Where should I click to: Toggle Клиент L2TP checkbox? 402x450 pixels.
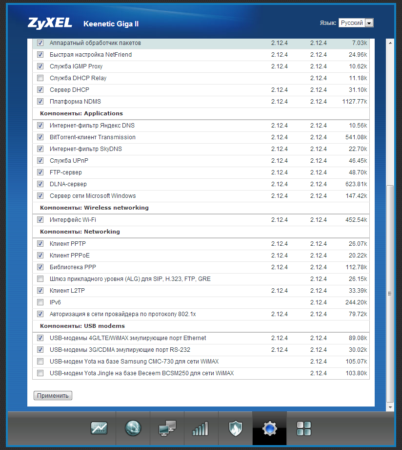[40, 291]
